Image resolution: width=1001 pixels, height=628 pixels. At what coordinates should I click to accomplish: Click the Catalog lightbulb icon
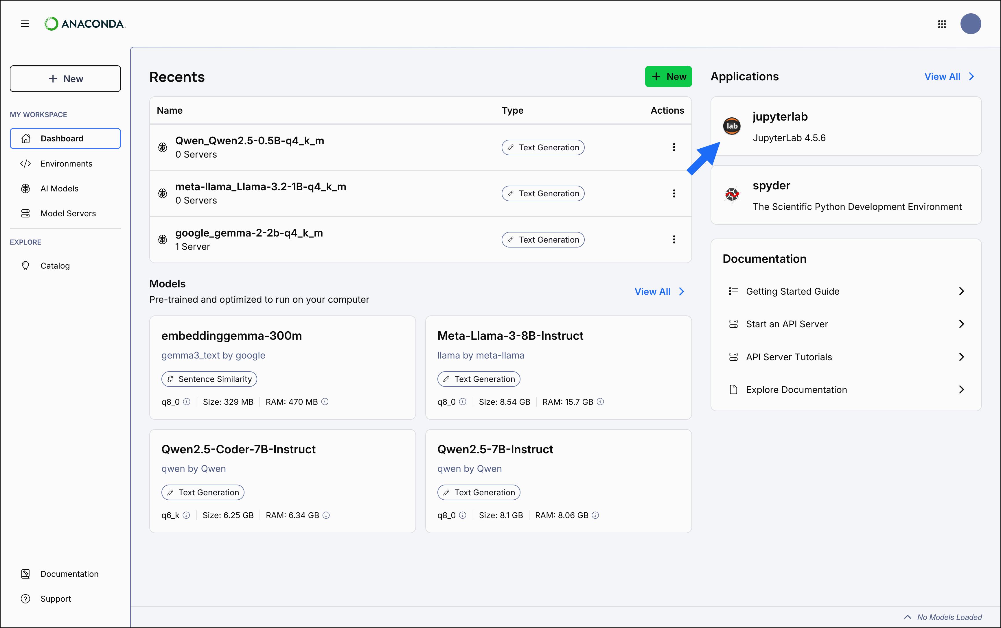point(25,266)
